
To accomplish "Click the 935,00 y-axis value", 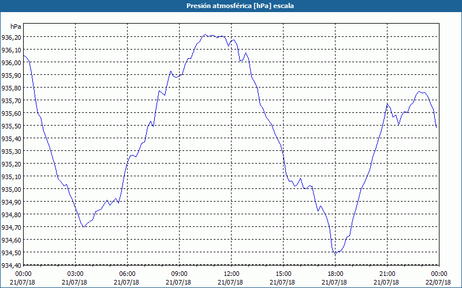I will click(12, 189).
